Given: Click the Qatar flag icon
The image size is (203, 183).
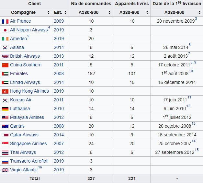Looking at the screenshot, I should tap(5, 135).
